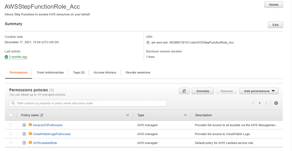Open the AWSLambdaRole policy link

[45, 143]
